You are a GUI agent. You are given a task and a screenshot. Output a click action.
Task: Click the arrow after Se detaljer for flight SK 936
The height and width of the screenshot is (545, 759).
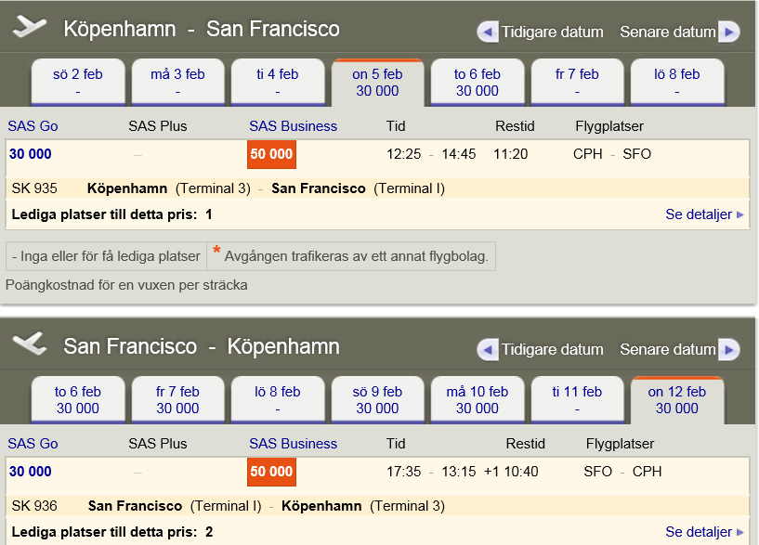click(740, 532)
